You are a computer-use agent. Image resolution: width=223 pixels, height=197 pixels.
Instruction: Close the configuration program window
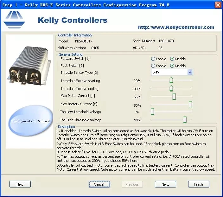(x=218, y=5)
